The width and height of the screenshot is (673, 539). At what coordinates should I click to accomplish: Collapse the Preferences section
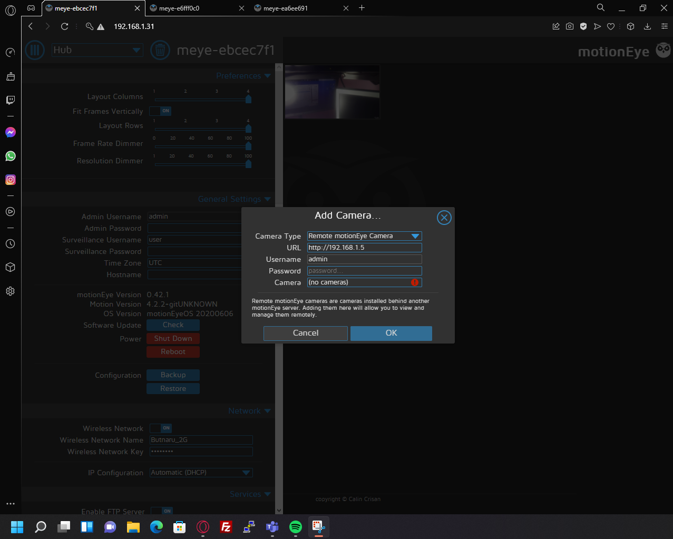[x=268, y=75]
